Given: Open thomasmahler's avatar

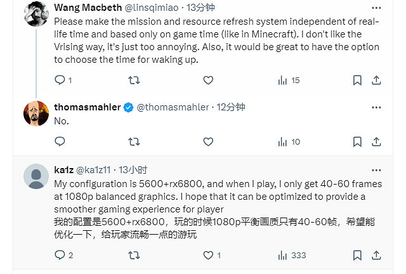Looking at the screenshot, I should pos(36,114).
